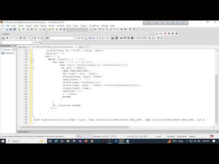219x164 pixels.
Task: Open the Build menu
Action: (x=36, y=26)
